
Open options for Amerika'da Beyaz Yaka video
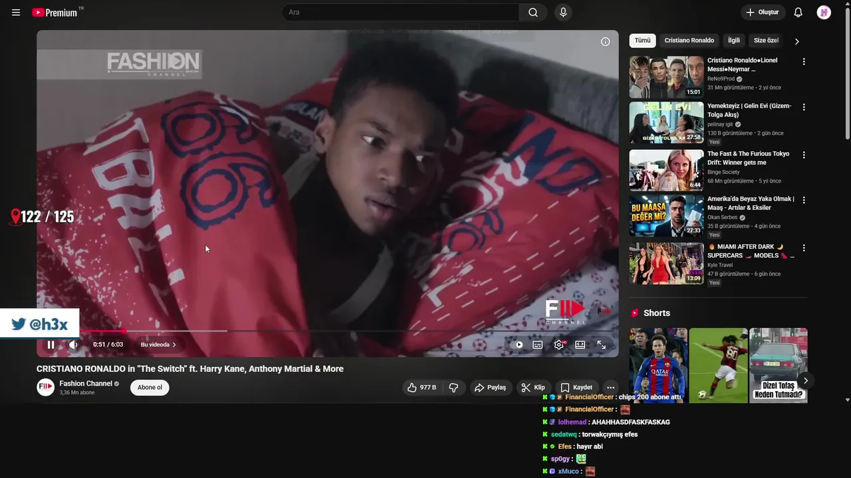click(804, 200)
